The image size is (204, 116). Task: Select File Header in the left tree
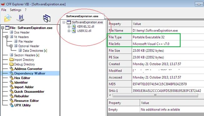[x=26, y=42]
